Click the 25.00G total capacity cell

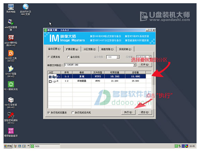(x=136, y=81)
